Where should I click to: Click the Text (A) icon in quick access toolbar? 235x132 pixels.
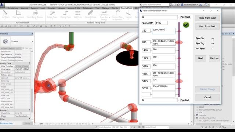click(x=41, y=26)
